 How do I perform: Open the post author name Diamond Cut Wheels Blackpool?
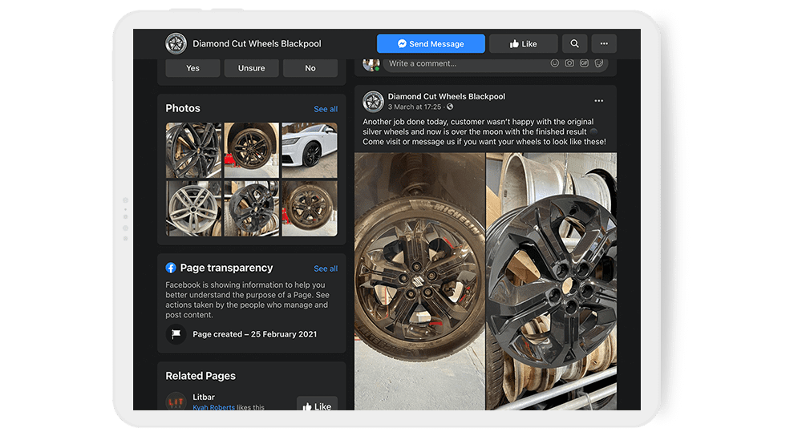[x=447, y=97]
